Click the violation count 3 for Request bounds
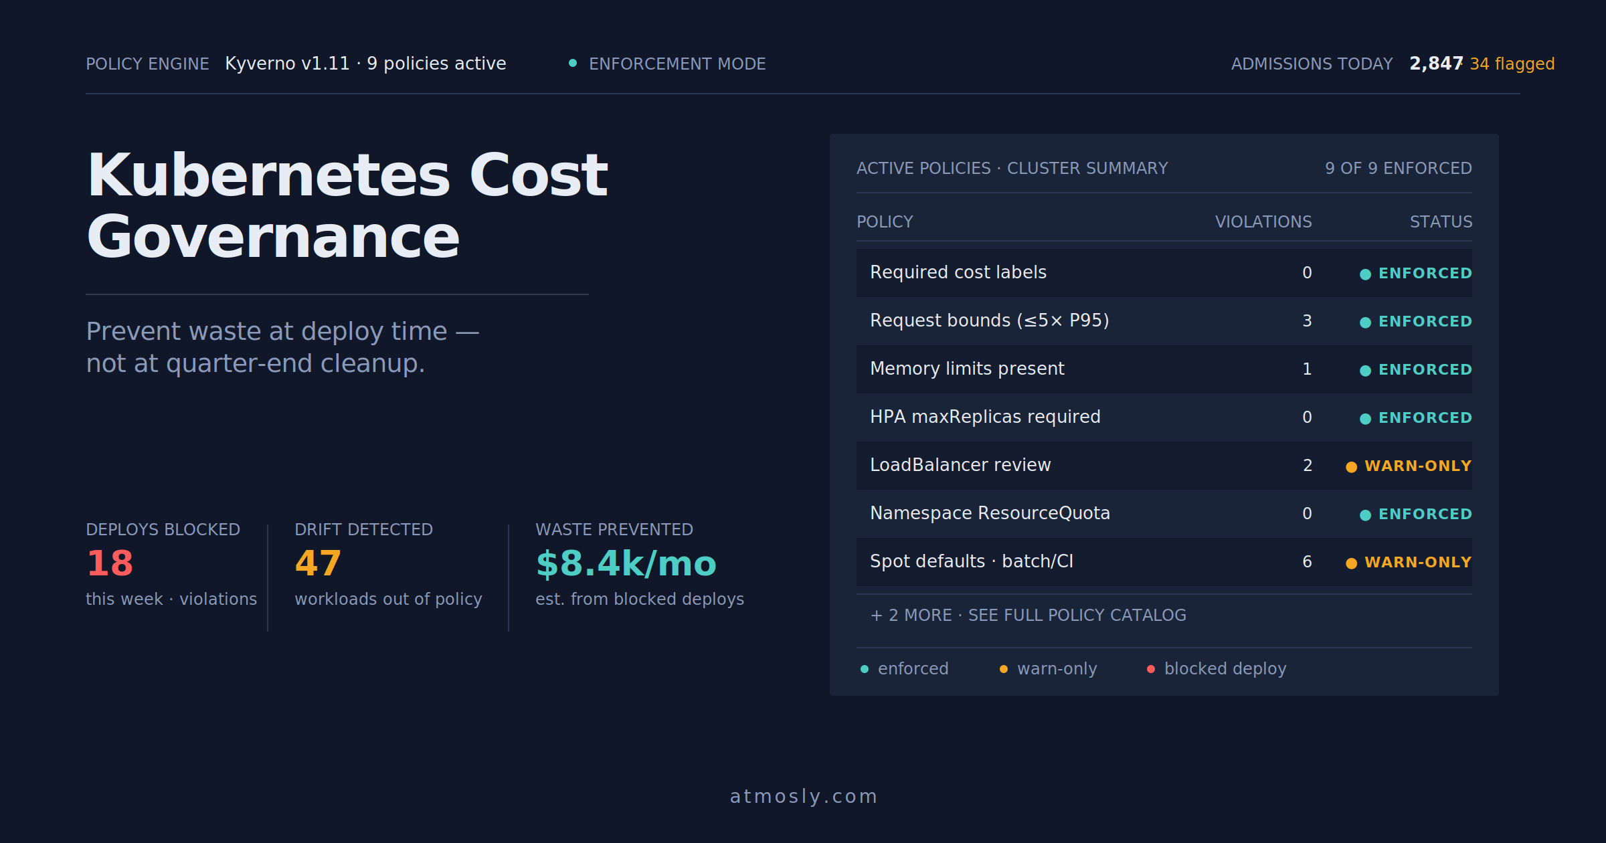The image size is (1606, 843). pos(1307,321)
